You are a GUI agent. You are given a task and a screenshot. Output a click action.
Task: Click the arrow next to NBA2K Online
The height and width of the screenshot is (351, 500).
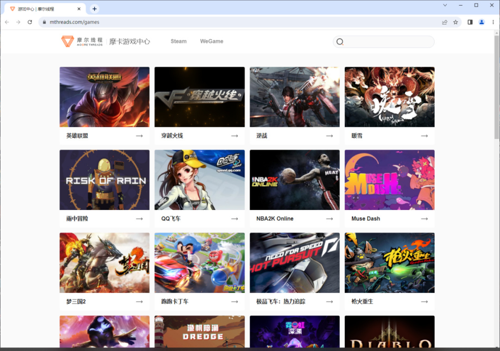[330, 219]
